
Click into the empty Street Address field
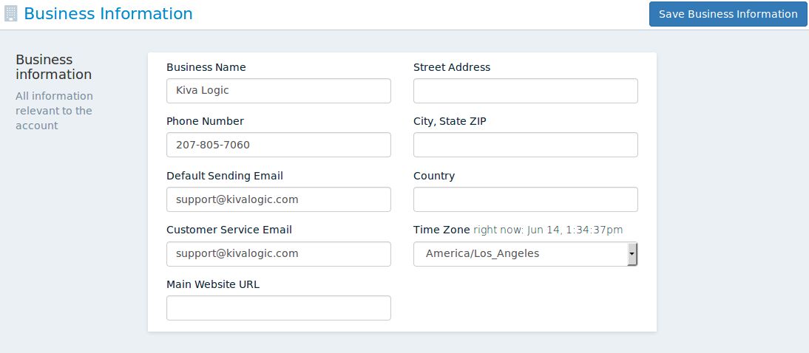pos(526,91)
